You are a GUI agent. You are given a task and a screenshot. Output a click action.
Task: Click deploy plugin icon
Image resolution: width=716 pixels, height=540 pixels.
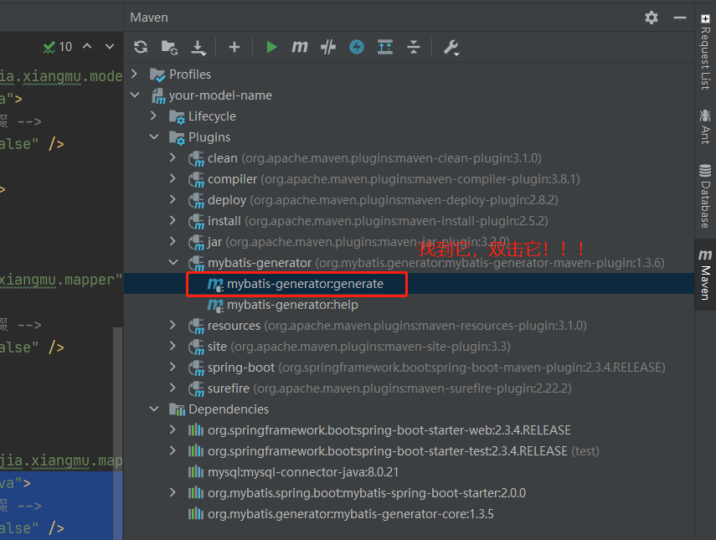point(196,201)
